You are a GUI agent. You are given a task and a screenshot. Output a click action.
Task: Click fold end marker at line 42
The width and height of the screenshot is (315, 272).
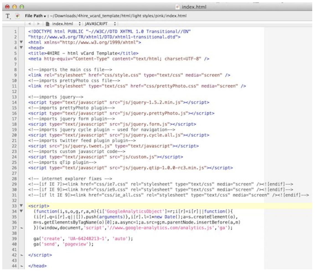pyautogui.click(x=21, y=255)
